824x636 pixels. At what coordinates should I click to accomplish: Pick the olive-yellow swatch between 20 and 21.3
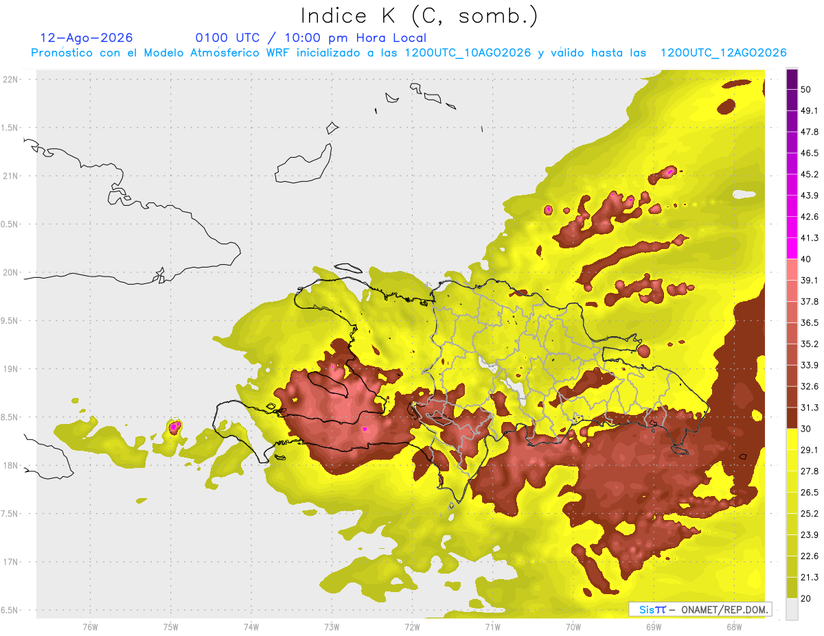792,588
